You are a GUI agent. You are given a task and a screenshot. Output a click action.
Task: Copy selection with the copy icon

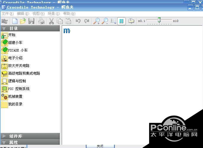[x=60, y=21]
